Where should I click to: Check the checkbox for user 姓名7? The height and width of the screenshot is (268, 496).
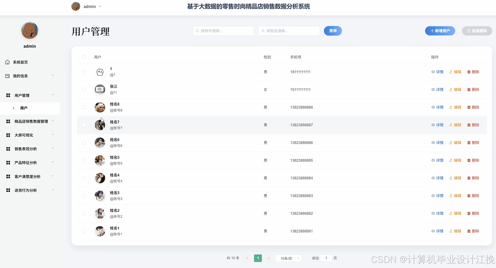(x=84, y=125)
